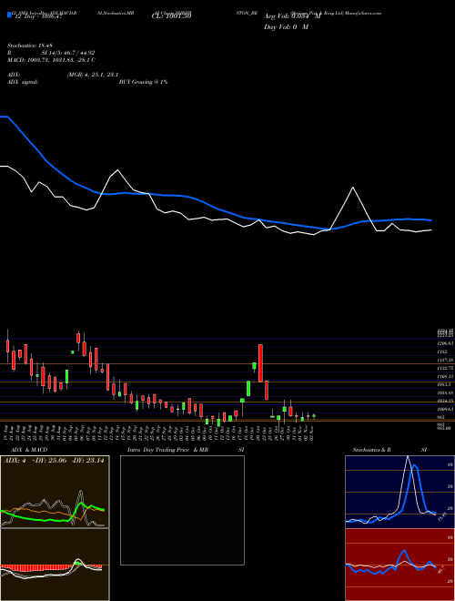Click the 'Day Vol: 0 M' label
The image size is (455, 601).
(x=286, y=27)
